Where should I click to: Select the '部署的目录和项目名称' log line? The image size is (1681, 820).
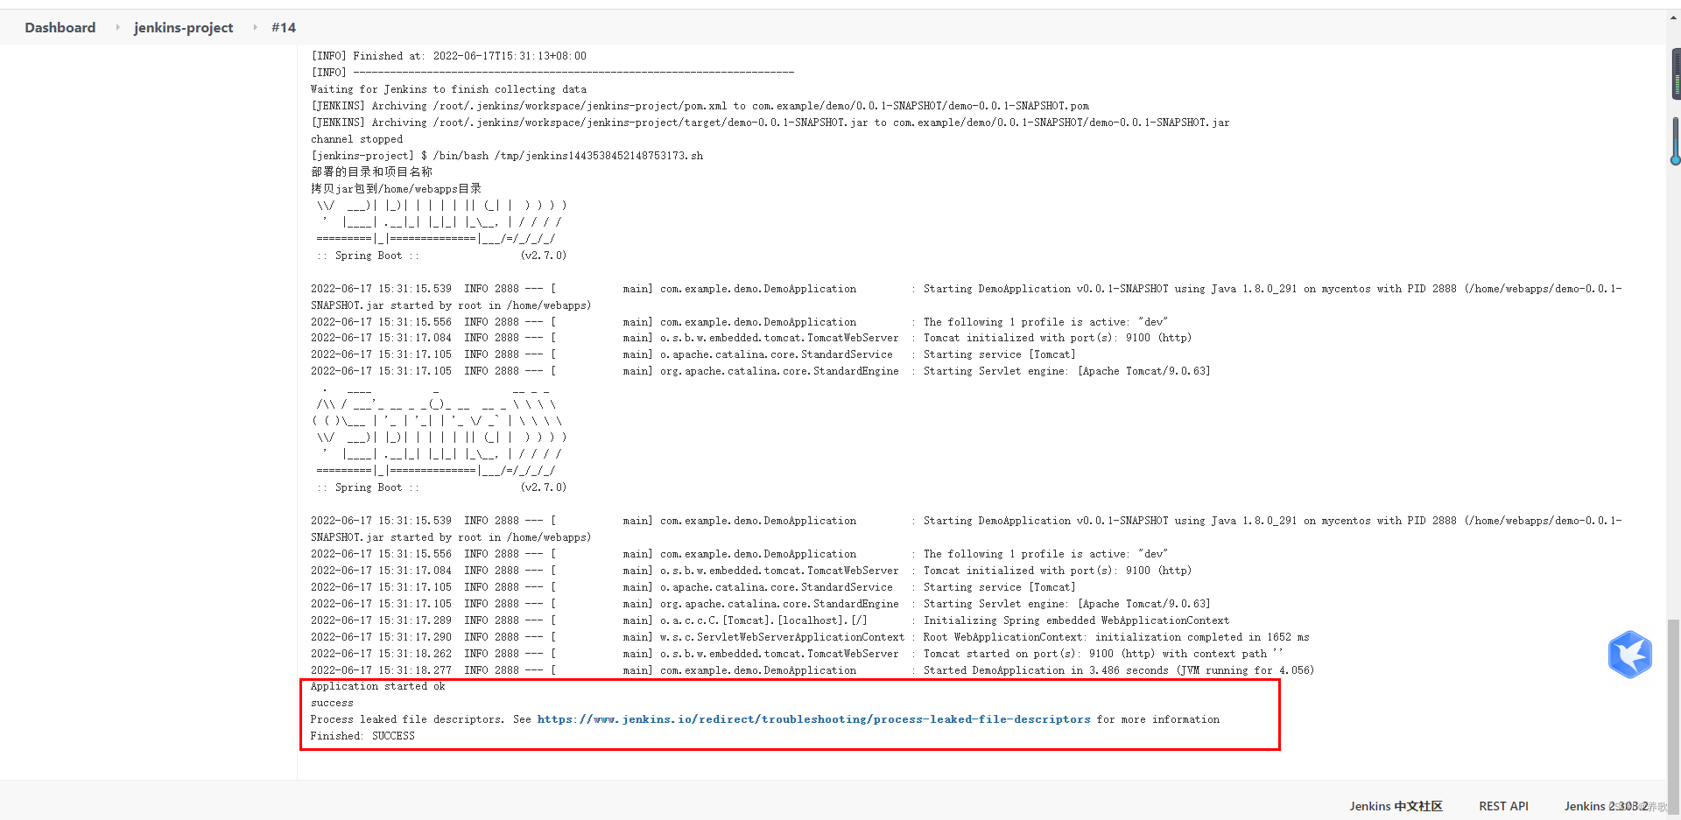[x=371, y=172]
